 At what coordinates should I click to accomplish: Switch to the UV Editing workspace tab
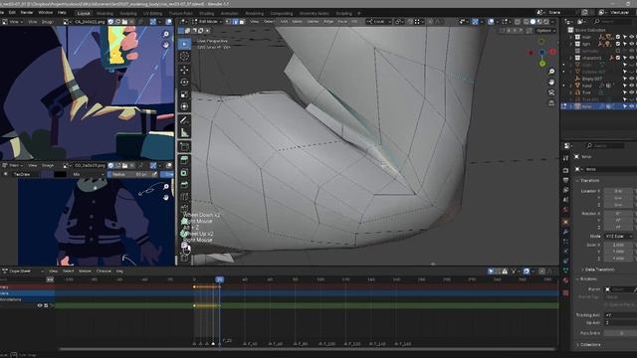point(152,13)
